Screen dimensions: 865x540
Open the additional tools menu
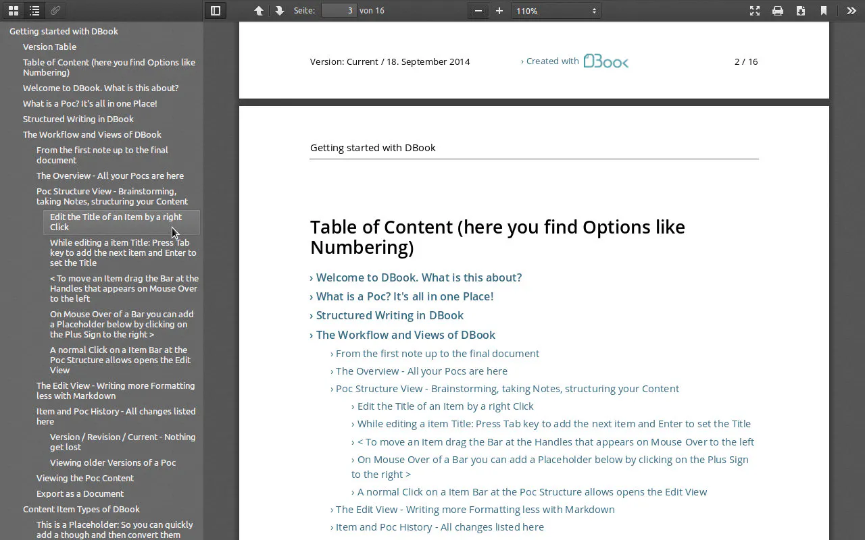coord(851,11)
